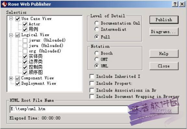Image resolution: width=187 pixels, height=129 pixels.
Task: Collapse the Logical View node
Action: click(x=11, y=35)
